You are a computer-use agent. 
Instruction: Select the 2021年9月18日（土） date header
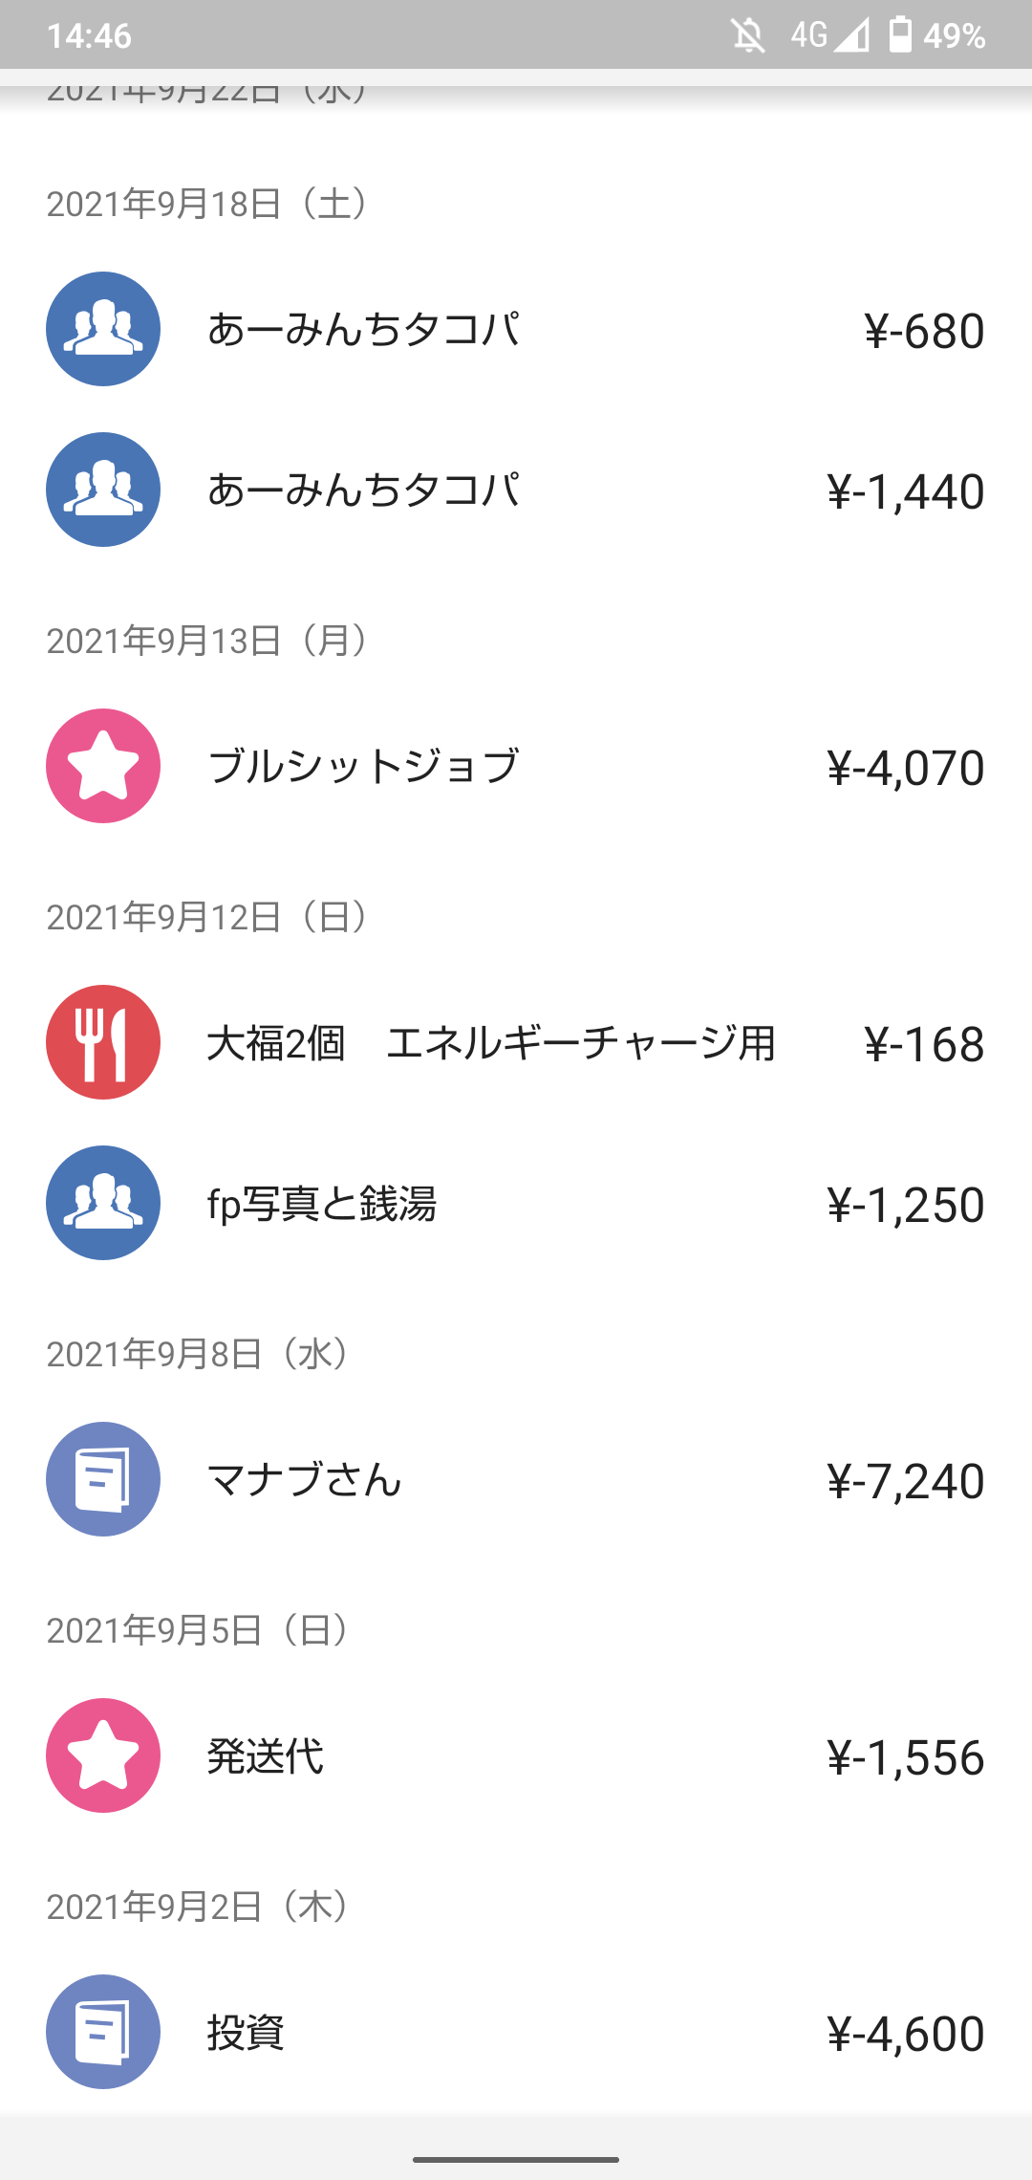[208, 204]
